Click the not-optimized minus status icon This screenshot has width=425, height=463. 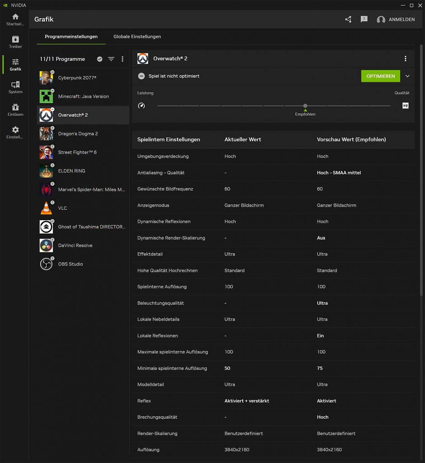(x=141, y=76)
